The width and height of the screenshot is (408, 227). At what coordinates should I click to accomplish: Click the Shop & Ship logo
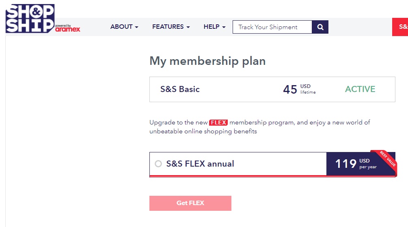[x=30, y=18]
